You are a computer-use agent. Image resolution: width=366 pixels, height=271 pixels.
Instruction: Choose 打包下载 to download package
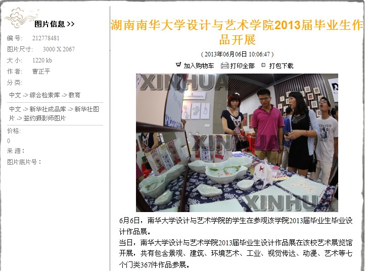click(x=281, y=66)
